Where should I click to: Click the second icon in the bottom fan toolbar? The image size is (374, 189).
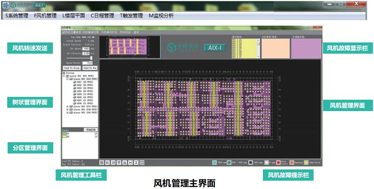point(107,162)
